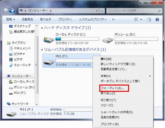Click the ローカル ディスク icon in the sidebar
Image resolution: width=165 pixels, height=128 pixels.
pos(11,82)
